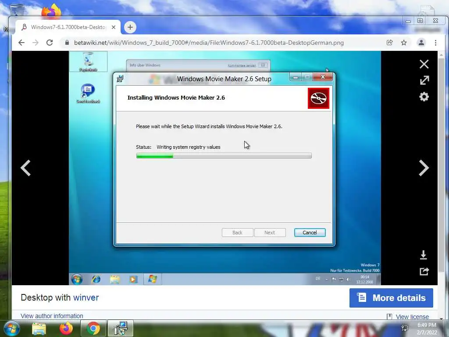Open the taskbar clock and date
The width and height of the screenshot is (449, 337).
(x=427, y=329)
